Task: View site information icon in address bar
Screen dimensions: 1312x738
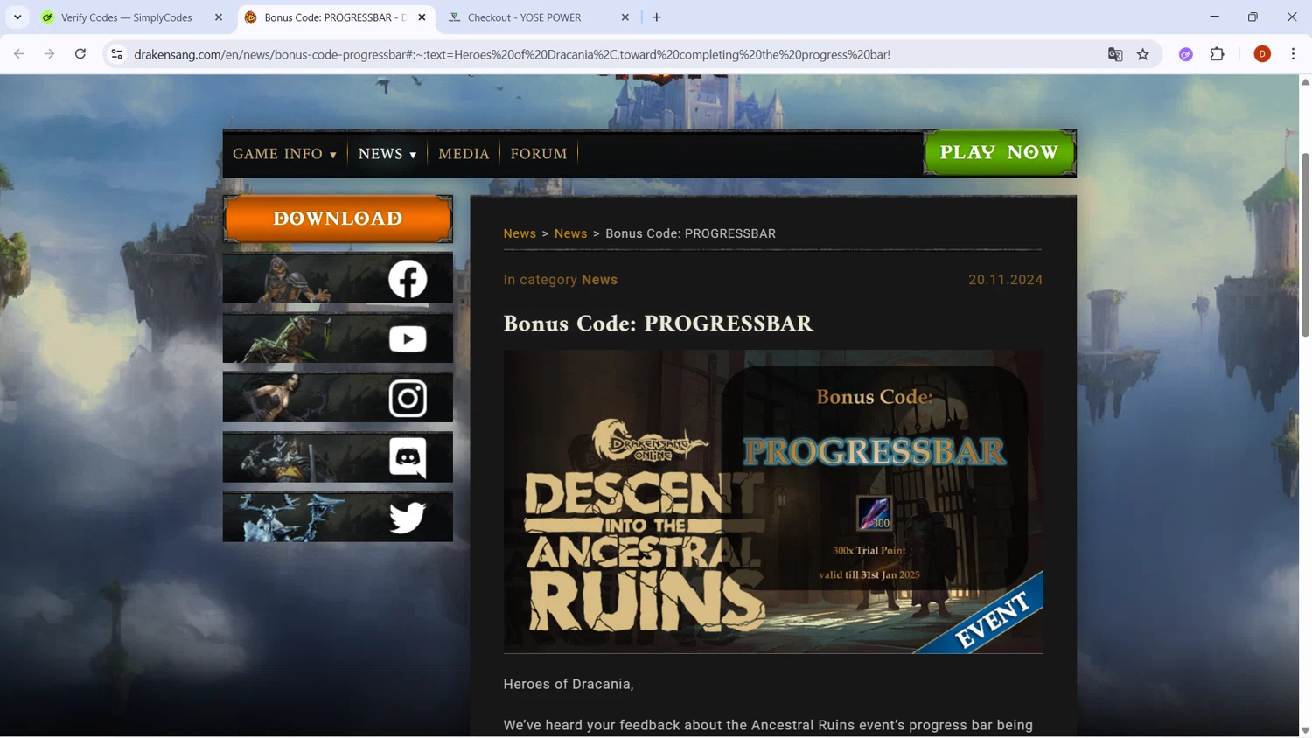Action: tap(116, 54)
